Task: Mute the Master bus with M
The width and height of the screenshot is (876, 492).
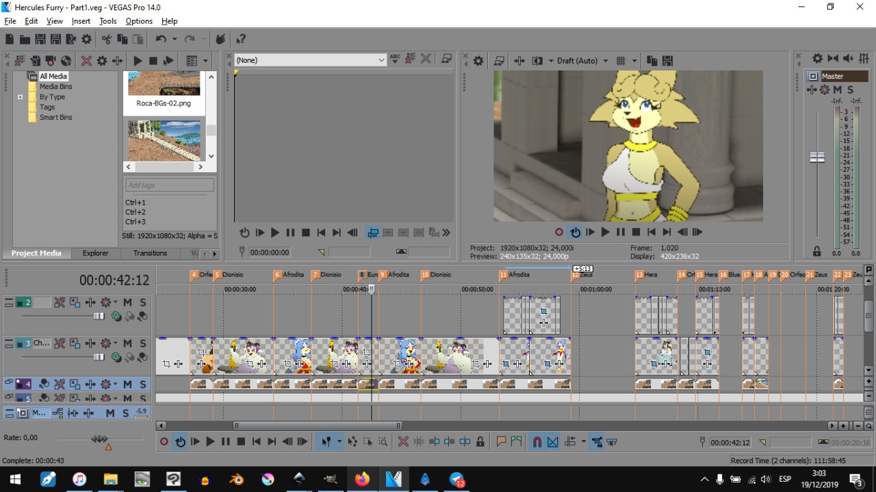Action: pyautogui.click(x=838, y=90)
